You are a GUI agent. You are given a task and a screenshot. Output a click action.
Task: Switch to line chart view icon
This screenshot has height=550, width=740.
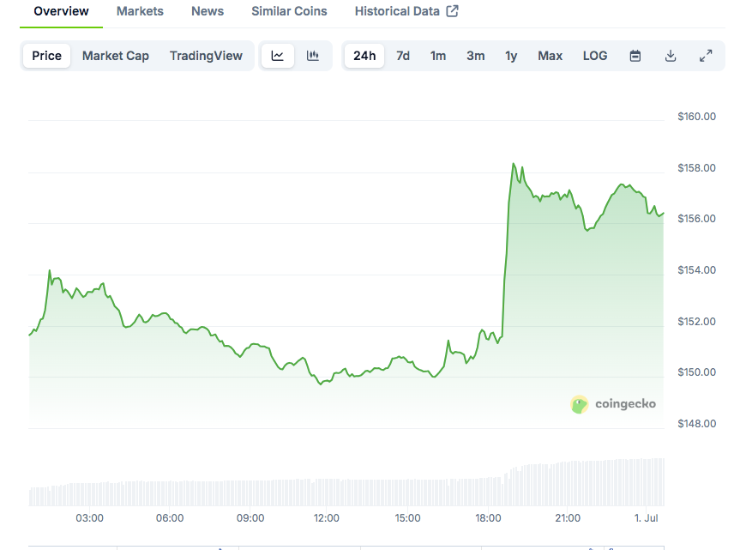click(278, 56)
